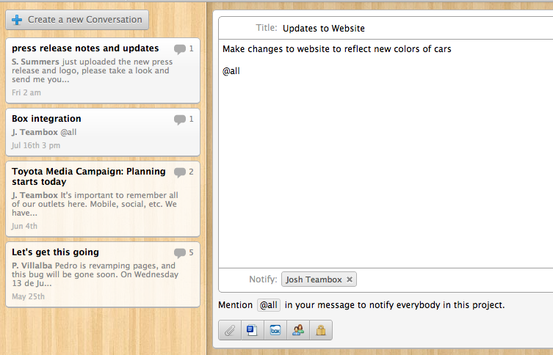Click the paperclip attach file icon

(x=230, y=330)
